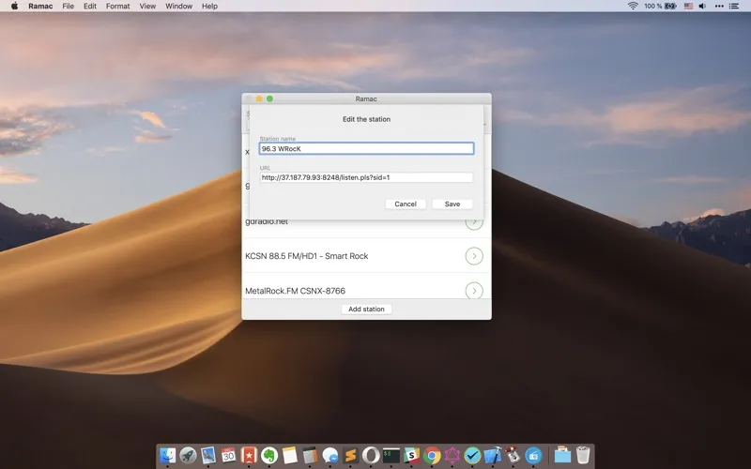The height and width of the screenshot is (469, 751).
Task: Open the red star app in dock
Action: (x=249, y=455)
